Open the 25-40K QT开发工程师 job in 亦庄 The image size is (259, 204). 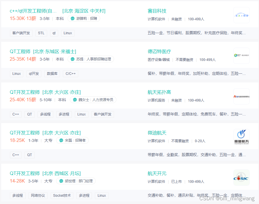(x=45, y=92)
